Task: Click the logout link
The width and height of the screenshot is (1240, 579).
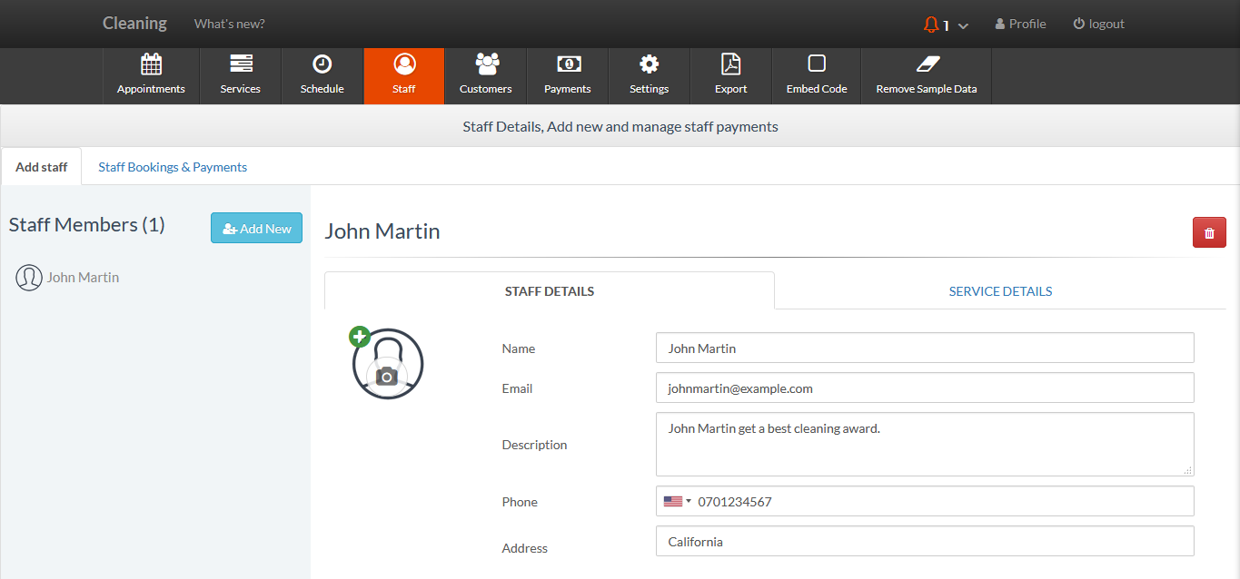Action: click(1098, 24)
